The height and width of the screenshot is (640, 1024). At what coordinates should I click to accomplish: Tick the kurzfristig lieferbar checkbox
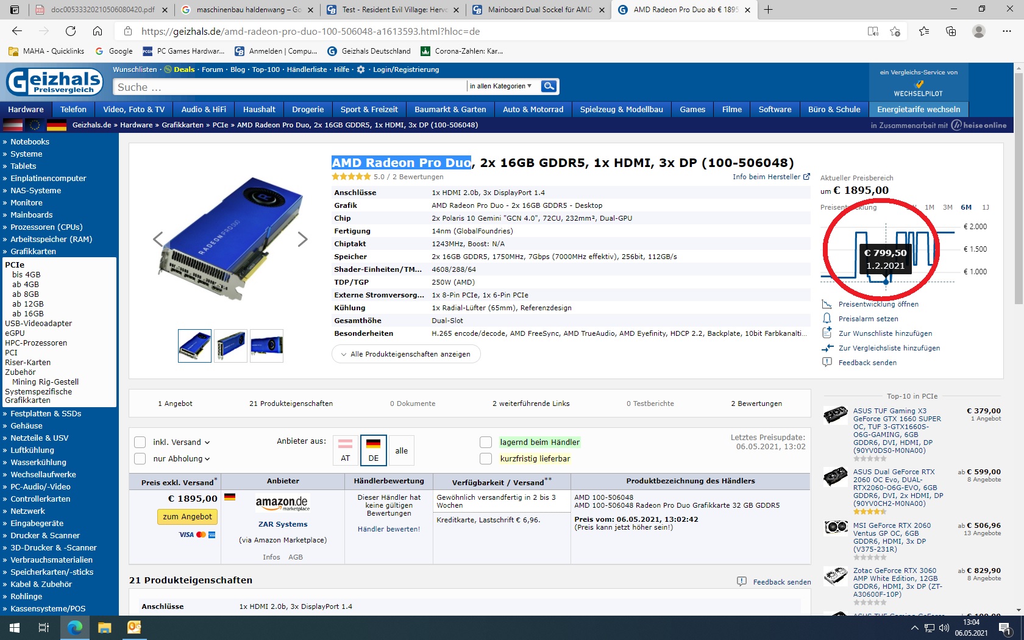tap(486, 458)
